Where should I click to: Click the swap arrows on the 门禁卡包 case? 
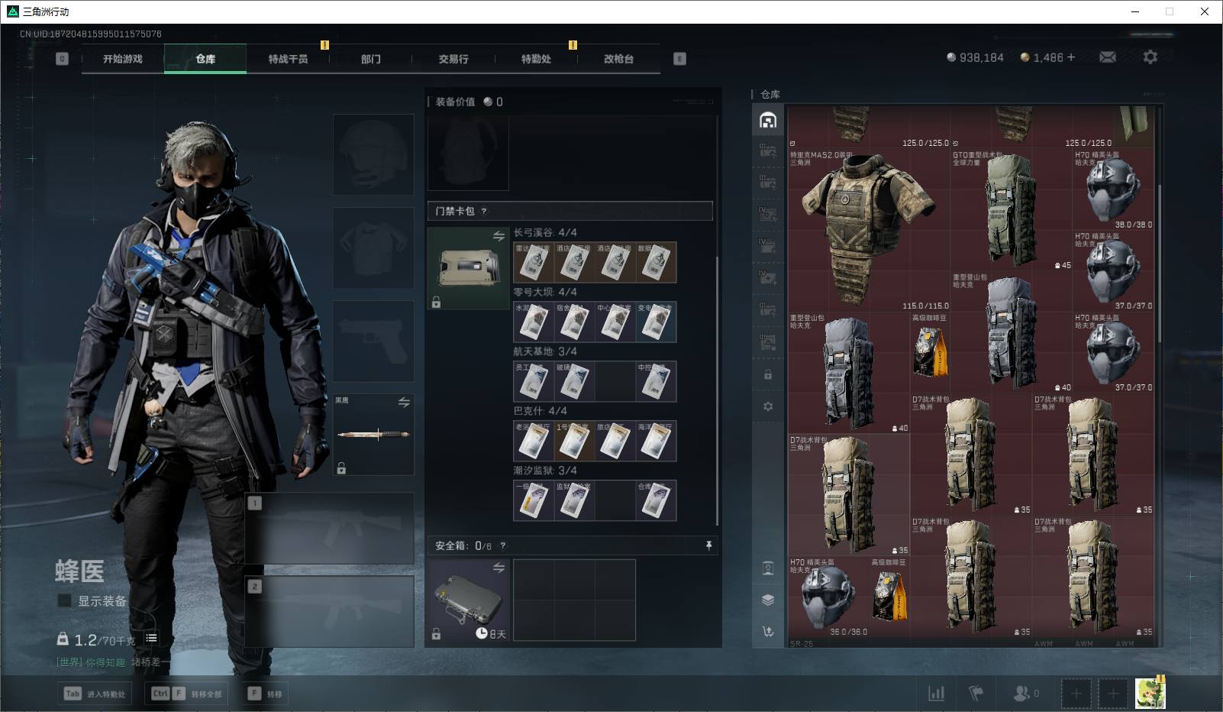[499, 236]
